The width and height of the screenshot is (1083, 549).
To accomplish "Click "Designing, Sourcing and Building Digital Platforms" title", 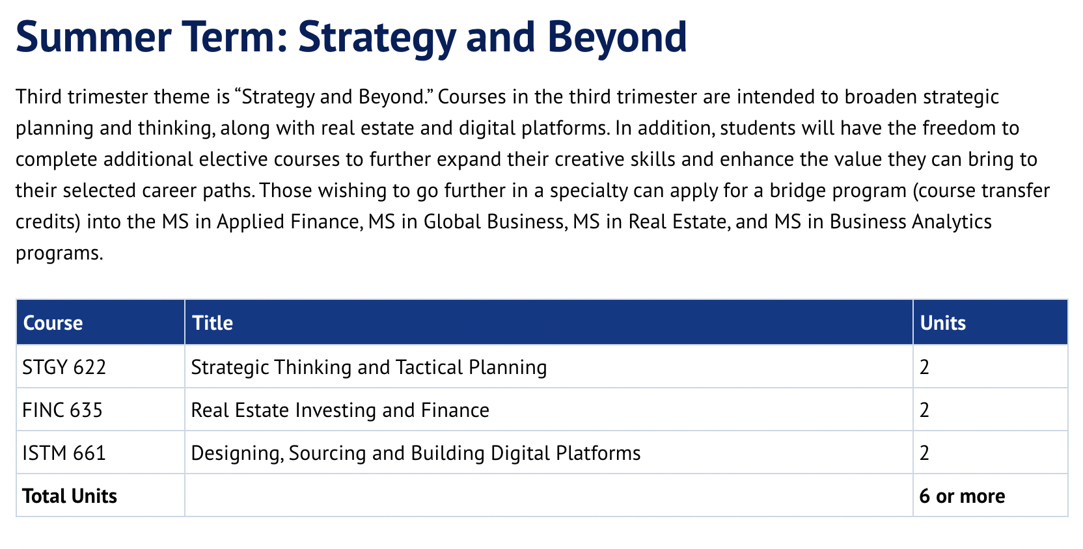I will [x=415, y=453].
